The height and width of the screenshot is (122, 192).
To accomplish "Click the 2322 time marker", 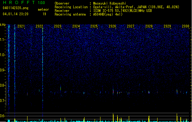I will point(39,26).
